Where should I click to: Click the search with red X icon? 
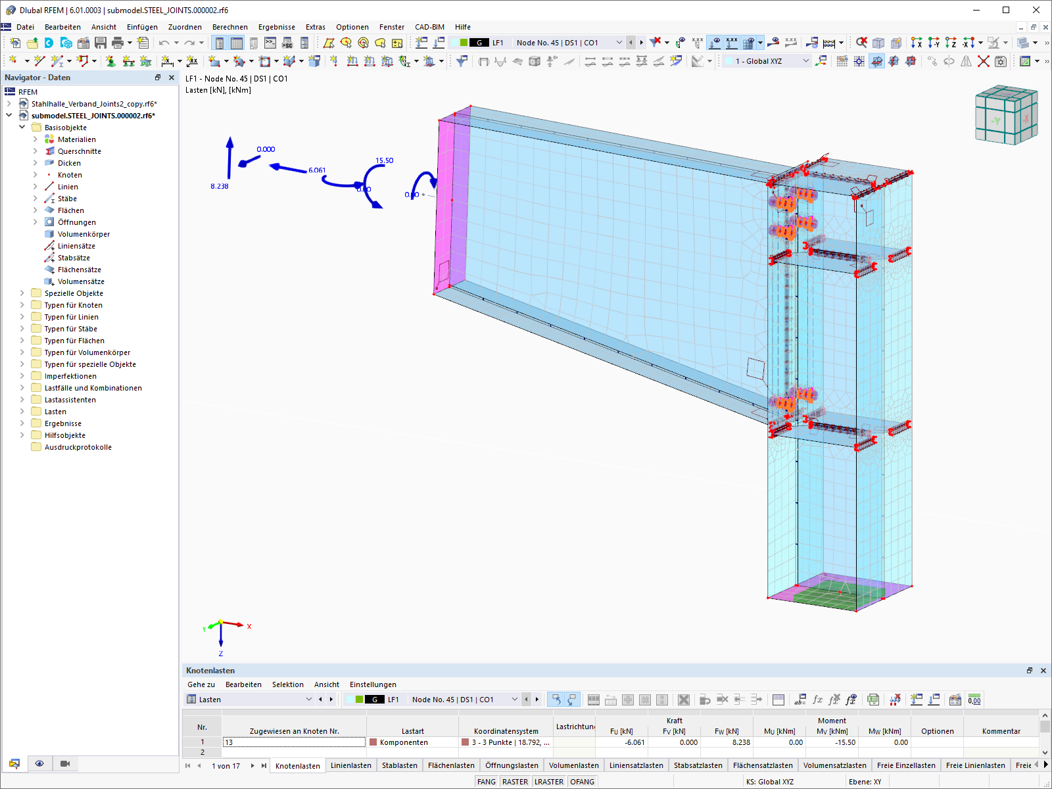coord(861,43)
